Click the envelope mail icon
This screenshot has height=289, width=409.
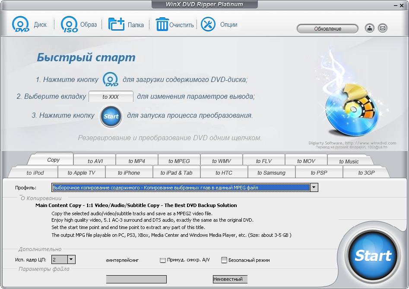tap(382, 28)
